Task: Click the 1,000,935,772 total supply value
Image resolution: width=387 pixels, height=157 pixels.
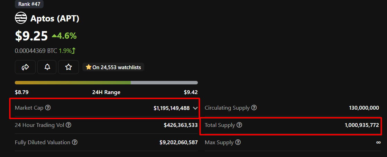Action: pos(362,125)
